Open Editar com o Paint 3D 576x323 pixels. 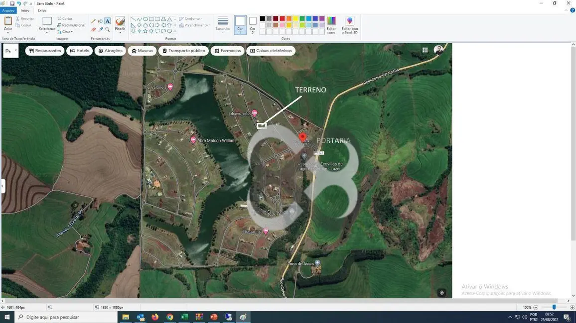click(x=350, y=25)
